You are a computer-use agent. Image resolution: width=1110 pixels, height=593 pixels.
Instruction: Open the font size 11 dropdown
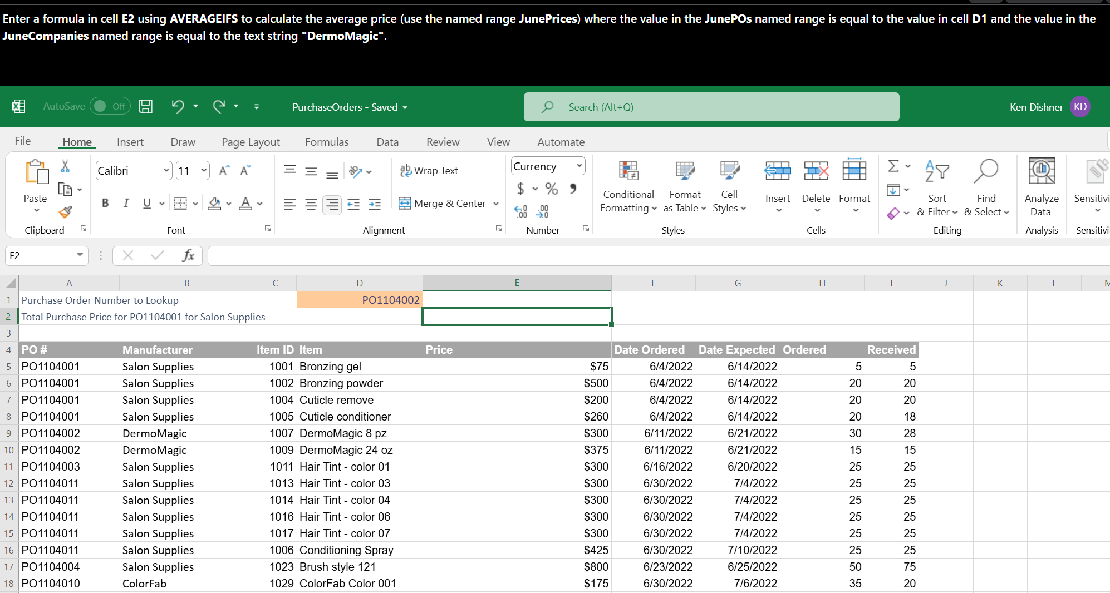(x=204, y=170)
